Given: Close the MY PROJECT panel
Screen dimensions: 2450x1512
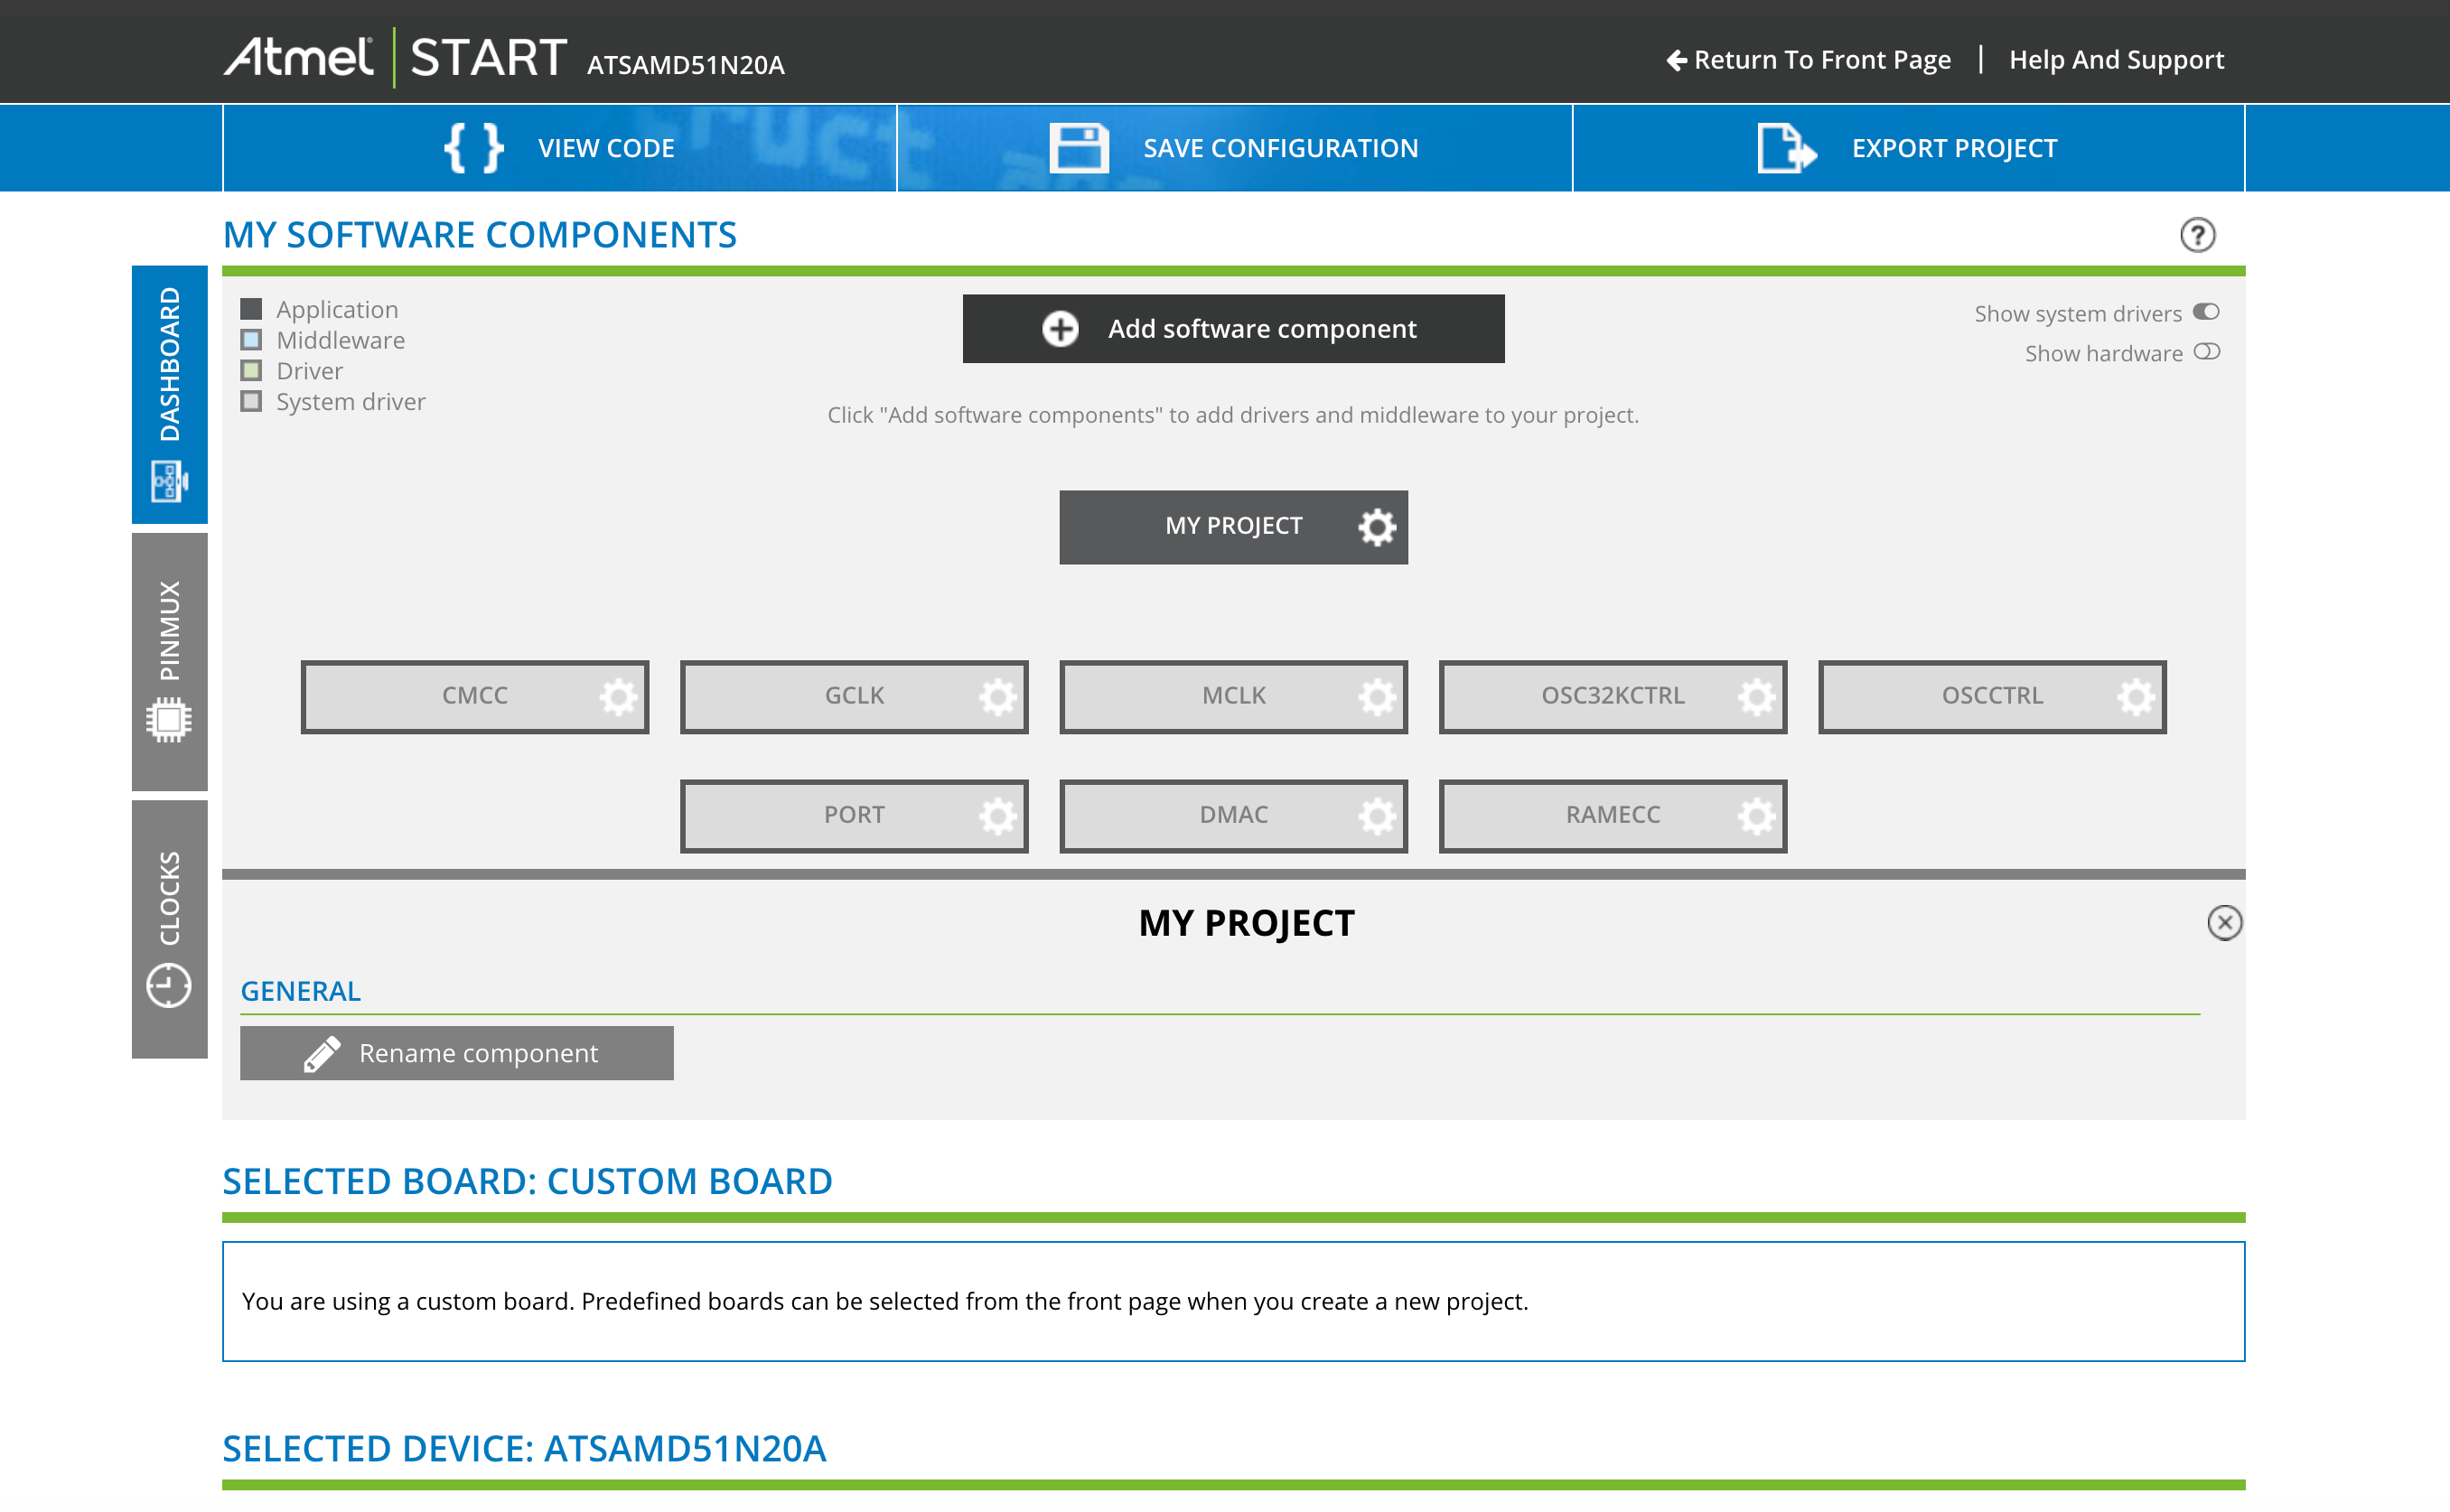Looking at the screenshot, I should click(2224, 922).
